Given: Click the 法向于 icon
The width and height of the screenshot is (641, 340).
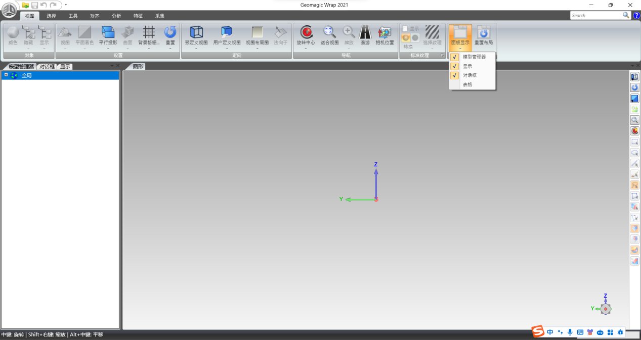Looking at the screenshot, I should click(280, 33).
